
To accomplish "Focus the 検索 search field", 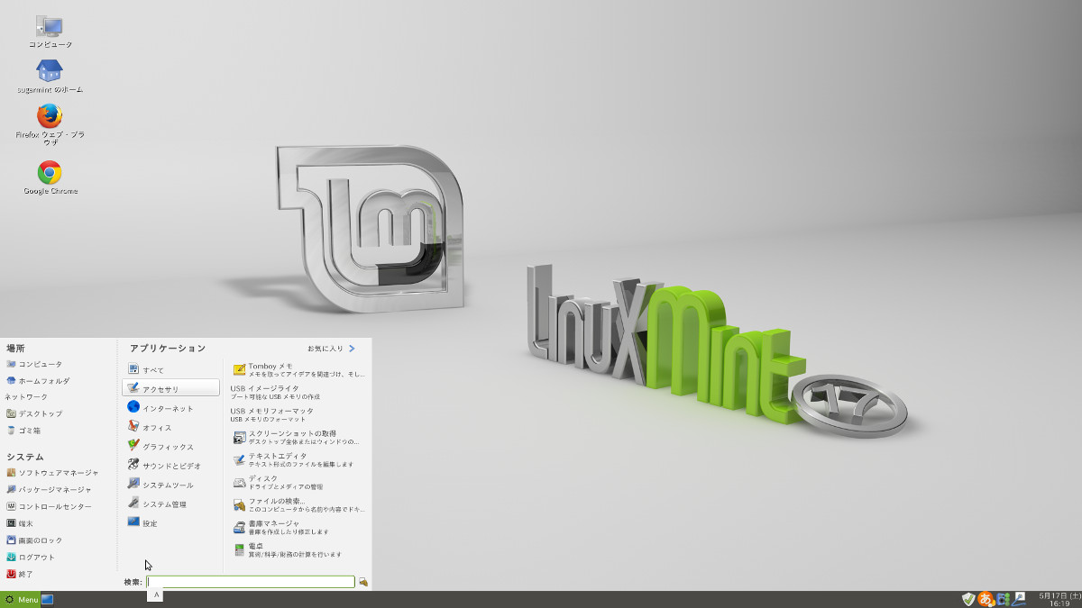I will [x=251, y=582].
